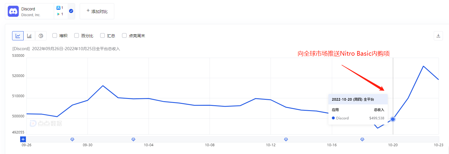Image resolution: width=449 pixels, height=154 pixels.
Task: Click the version marker near 10-12
Action: click(286, 139)
